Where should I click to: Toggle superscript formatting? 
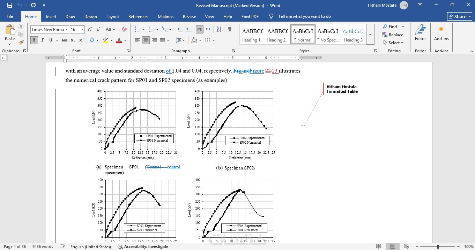81,40
